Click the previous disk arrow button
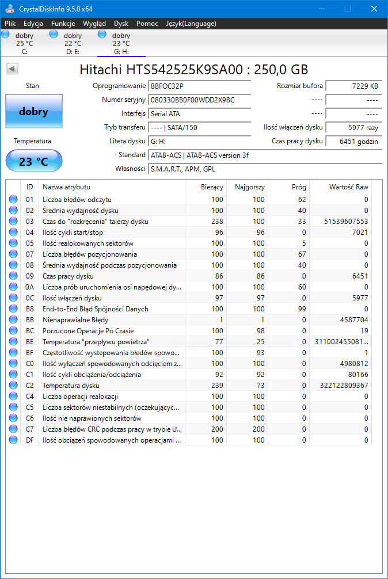Image resolution: width=388 pixels, height=579 pixels. point(13,68)
